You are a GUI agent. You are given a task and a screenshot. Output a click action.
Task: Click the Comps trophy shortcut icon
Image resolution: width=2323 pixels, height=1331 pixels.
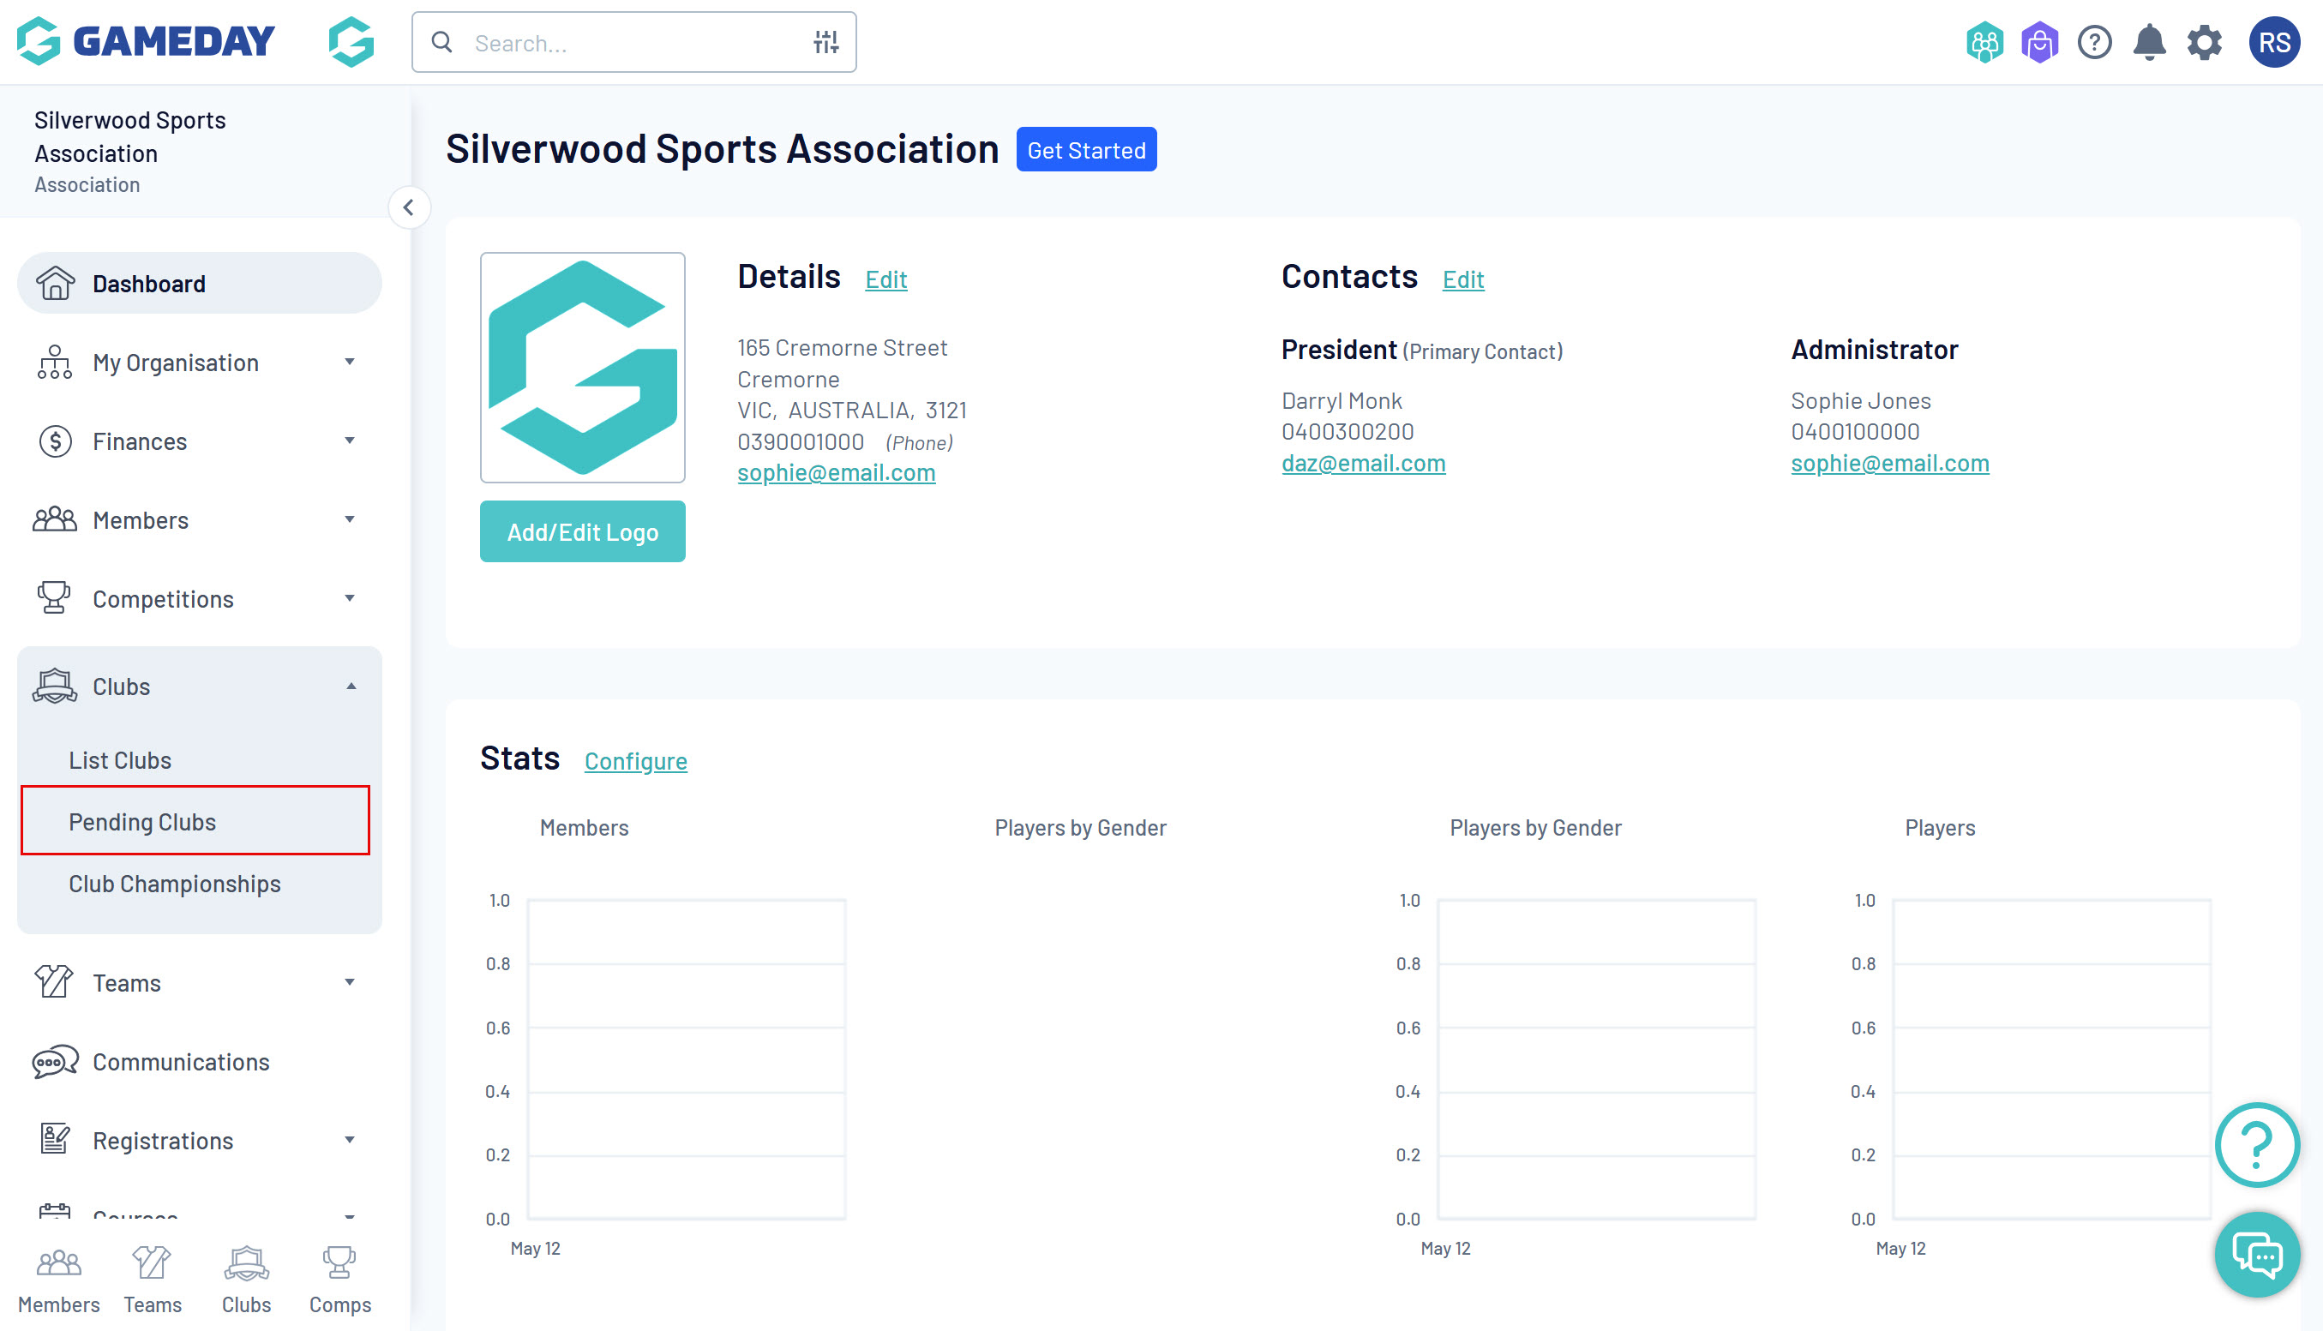click(339, 1280)
